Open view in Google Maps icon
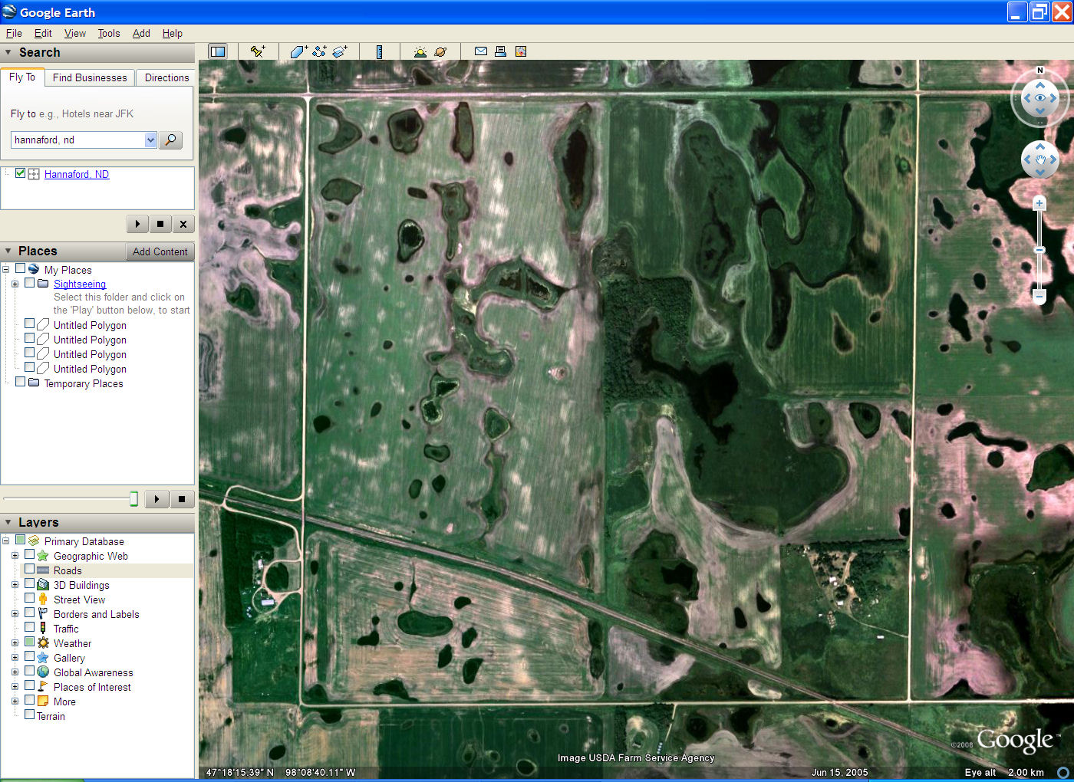Screen dimensions: 1074x782 coord(521,51)
